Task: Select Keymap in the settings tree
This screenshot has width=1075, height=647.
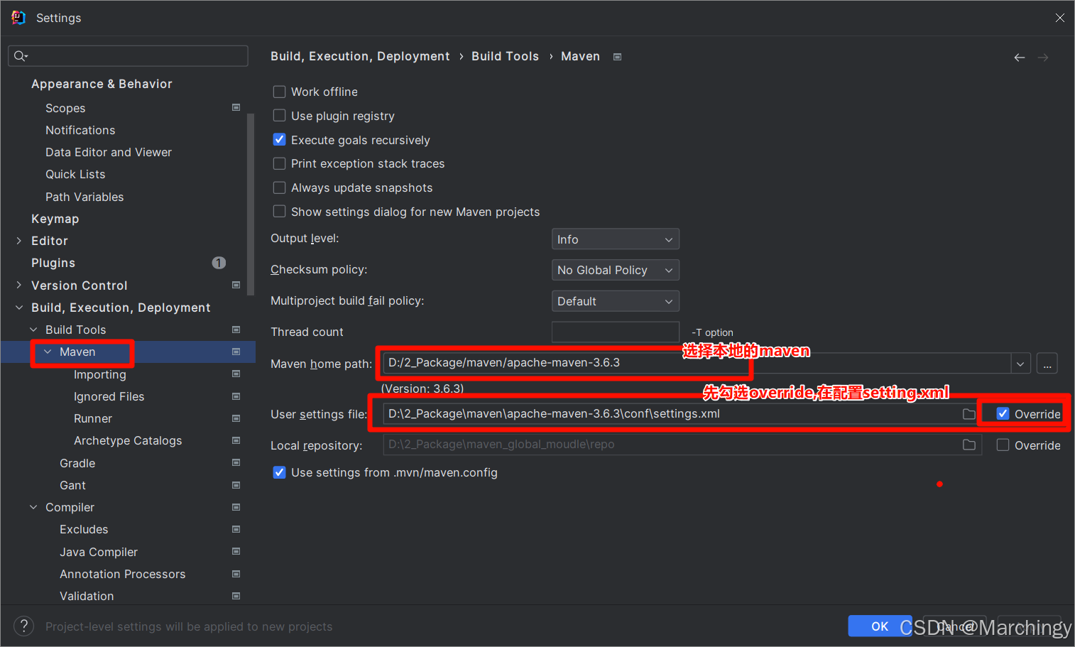Action: click(55, 219)
